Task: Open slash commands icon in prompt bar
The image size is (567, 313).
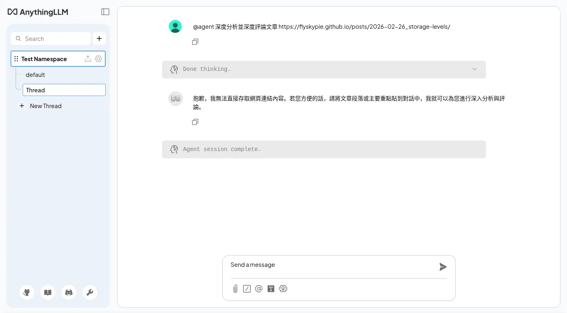Action: coord(247,289)
